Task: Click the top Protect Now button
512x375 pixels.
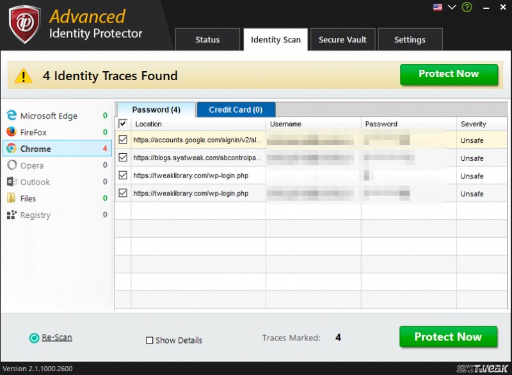Action: (x=449, y=75)
